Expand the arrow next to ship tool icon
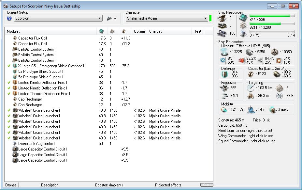 pos(115,19)
